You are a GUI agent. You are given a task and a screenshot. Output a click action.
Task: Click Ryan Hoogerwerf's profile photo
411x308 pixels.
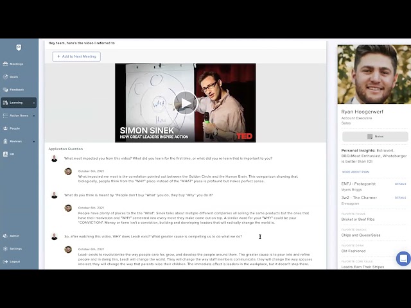[x=374, y=74]
